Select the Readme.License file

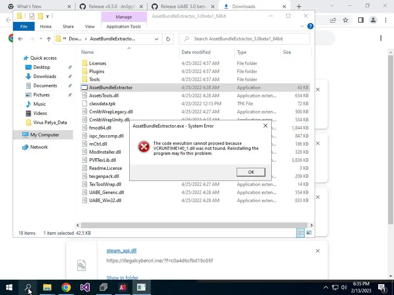click(105, 168)
